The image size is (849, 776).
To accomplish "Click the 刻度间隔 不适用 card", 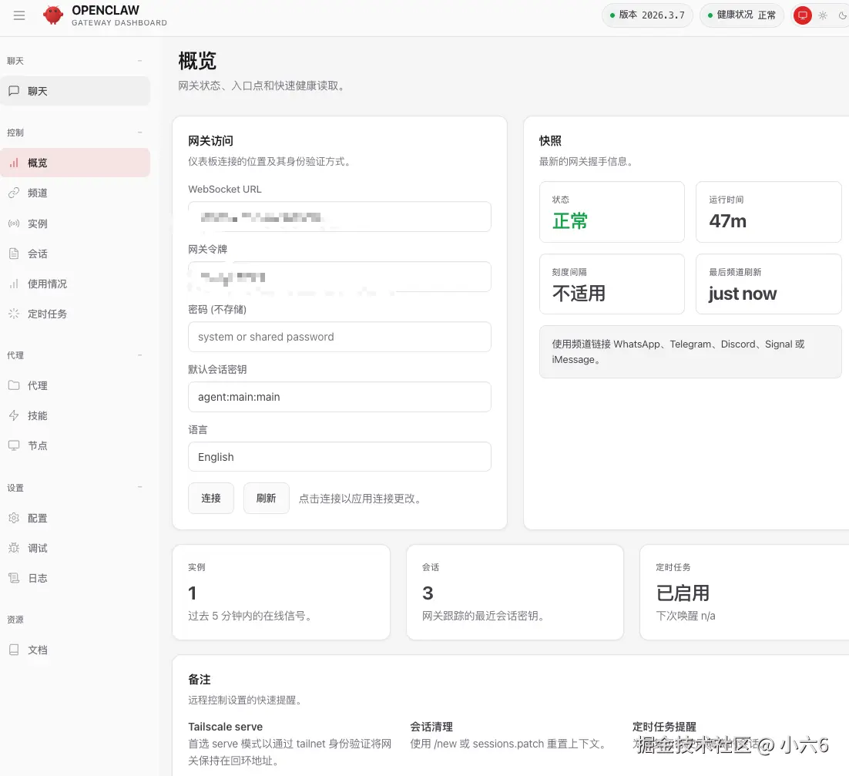I will (x=612, y=284).
